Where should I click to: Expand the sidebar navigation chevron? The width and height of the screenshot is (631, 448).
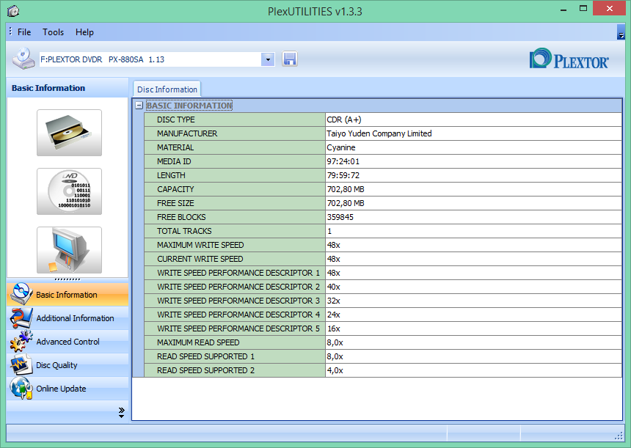point(122,413)
